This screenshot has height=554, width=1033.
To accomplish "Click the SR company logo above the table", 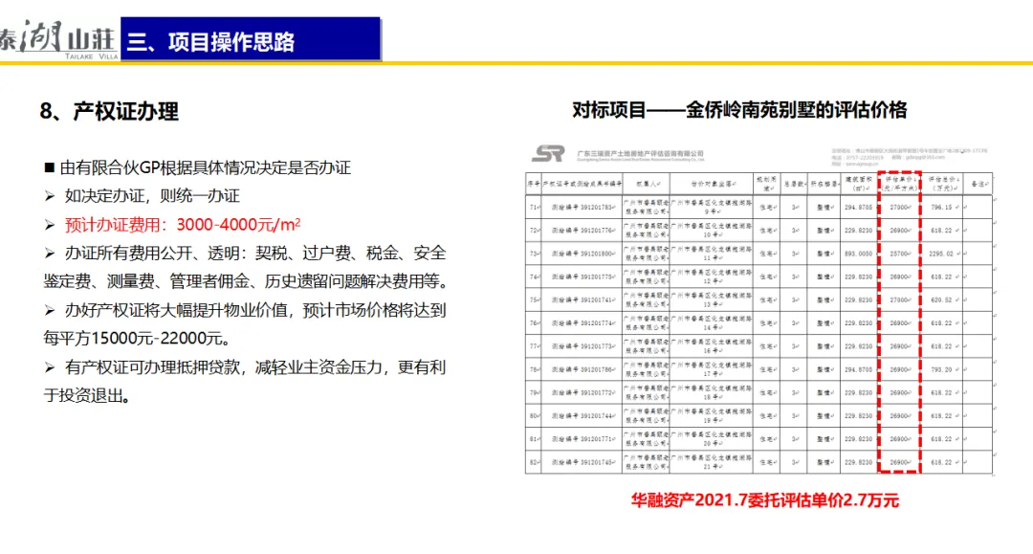I will (x=548, y=153).
